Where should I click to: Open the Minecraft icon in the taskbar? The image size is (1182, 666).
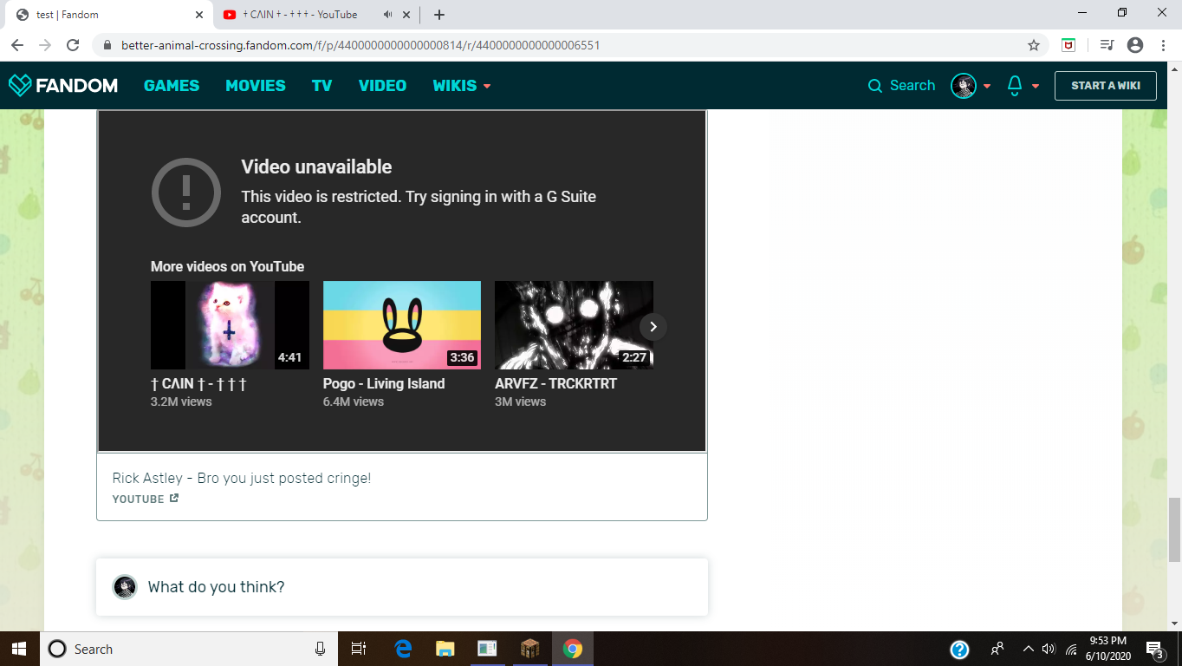529,649
